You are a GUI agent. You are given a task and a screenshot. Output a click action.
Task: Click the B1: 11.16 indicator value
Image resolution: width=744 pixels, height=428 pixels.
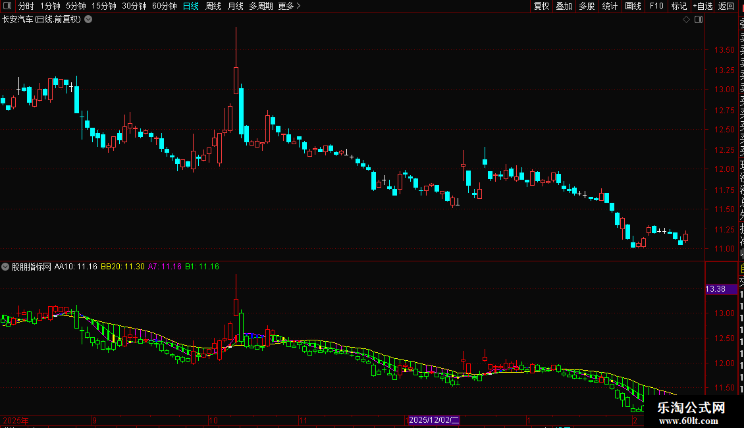point(202,267)
